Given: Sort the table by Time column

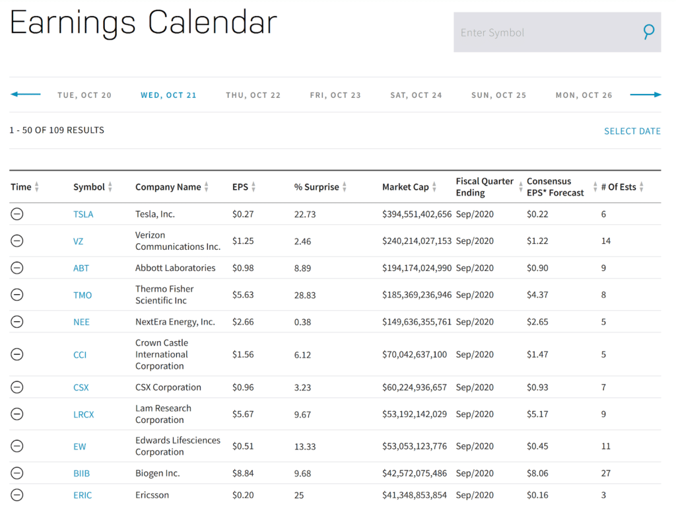Looking at the screenshot, I should tap(37, 187).
